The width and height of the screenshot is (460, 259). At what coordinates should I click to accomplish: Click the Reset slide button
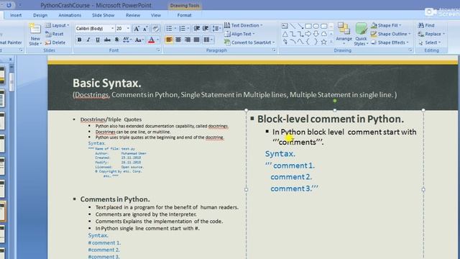click(x=55, y=34)
